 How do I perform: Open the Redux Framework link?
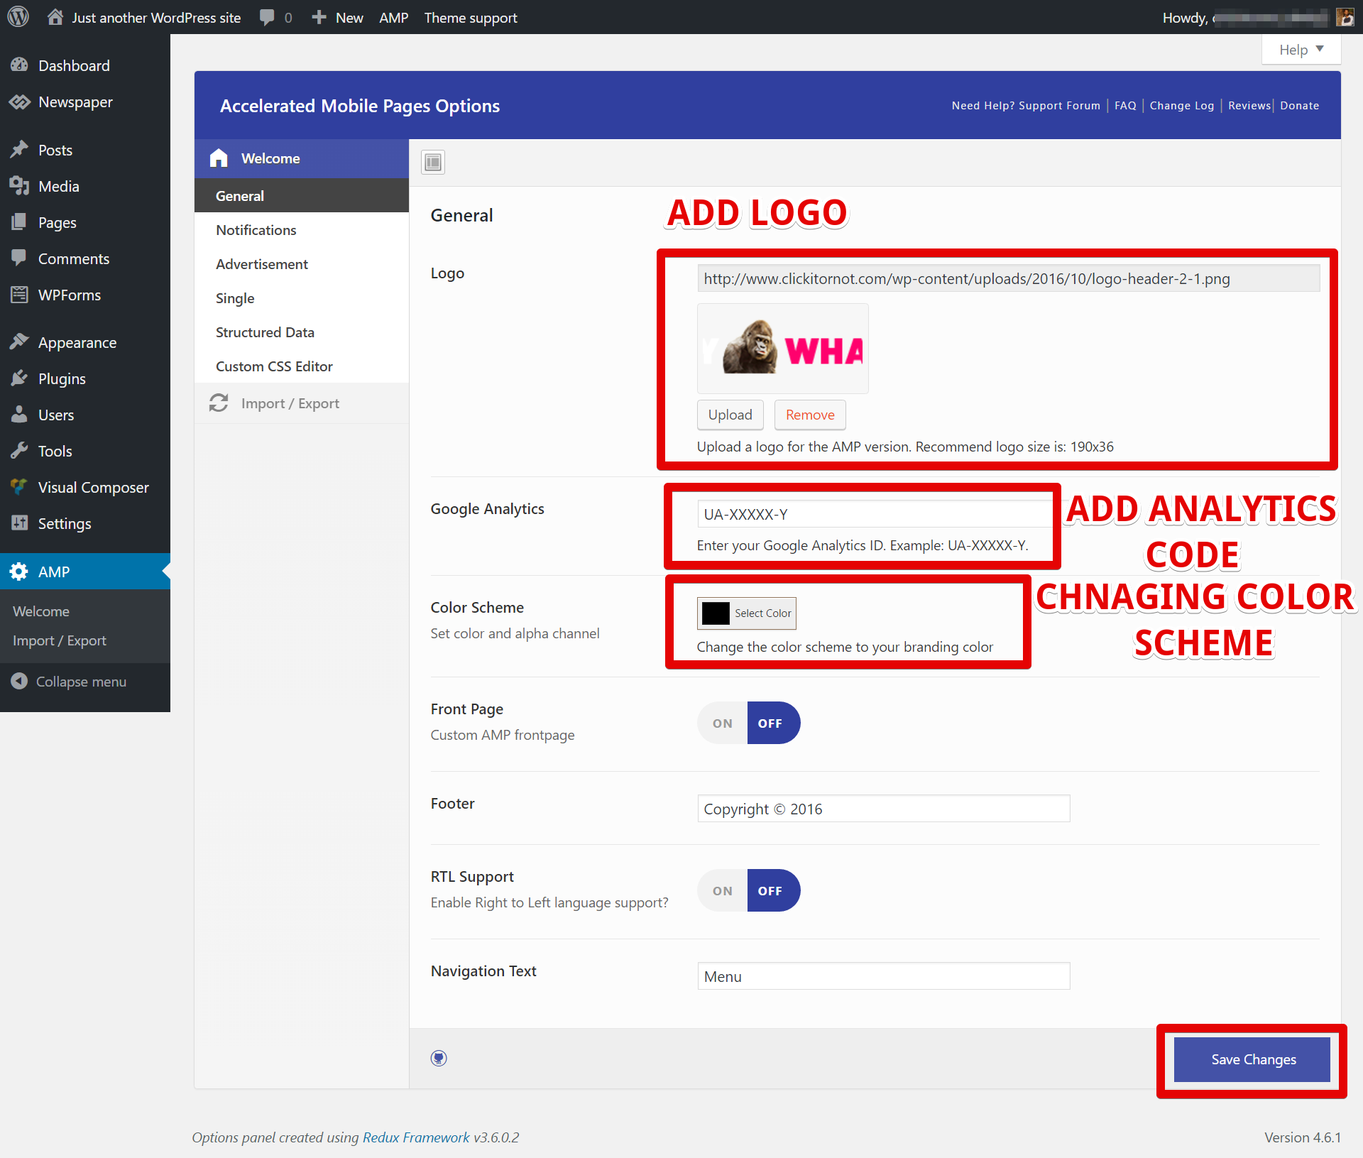[x=416, y=1137]
